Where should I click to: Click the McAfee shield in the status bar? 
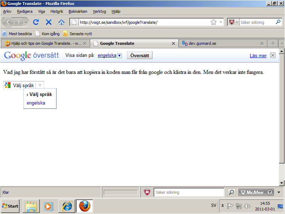coord(147,192)
